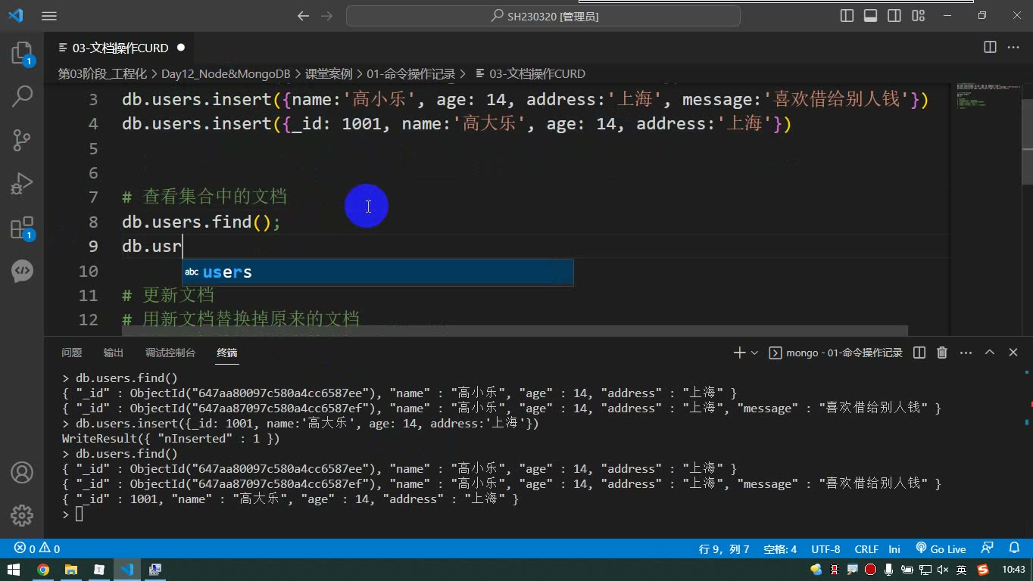Open the editor More Actions ellipsis
This screenshot has width=1033, height=581.
tap(1013, 47)
